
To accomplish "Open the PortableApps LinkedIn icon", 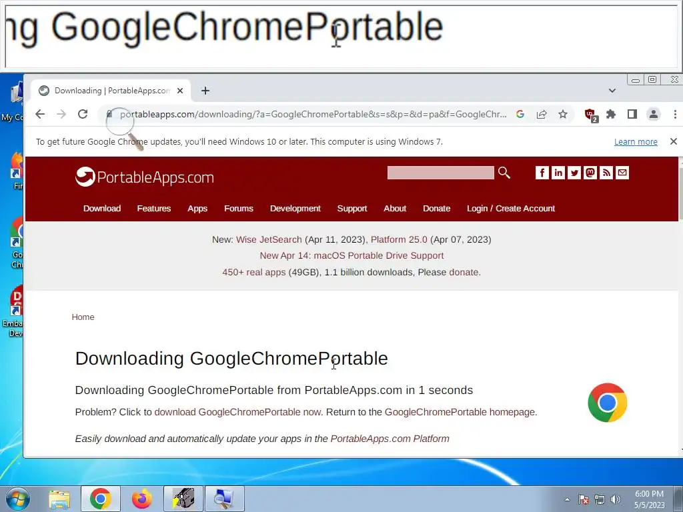I will (x=558, y=173).
